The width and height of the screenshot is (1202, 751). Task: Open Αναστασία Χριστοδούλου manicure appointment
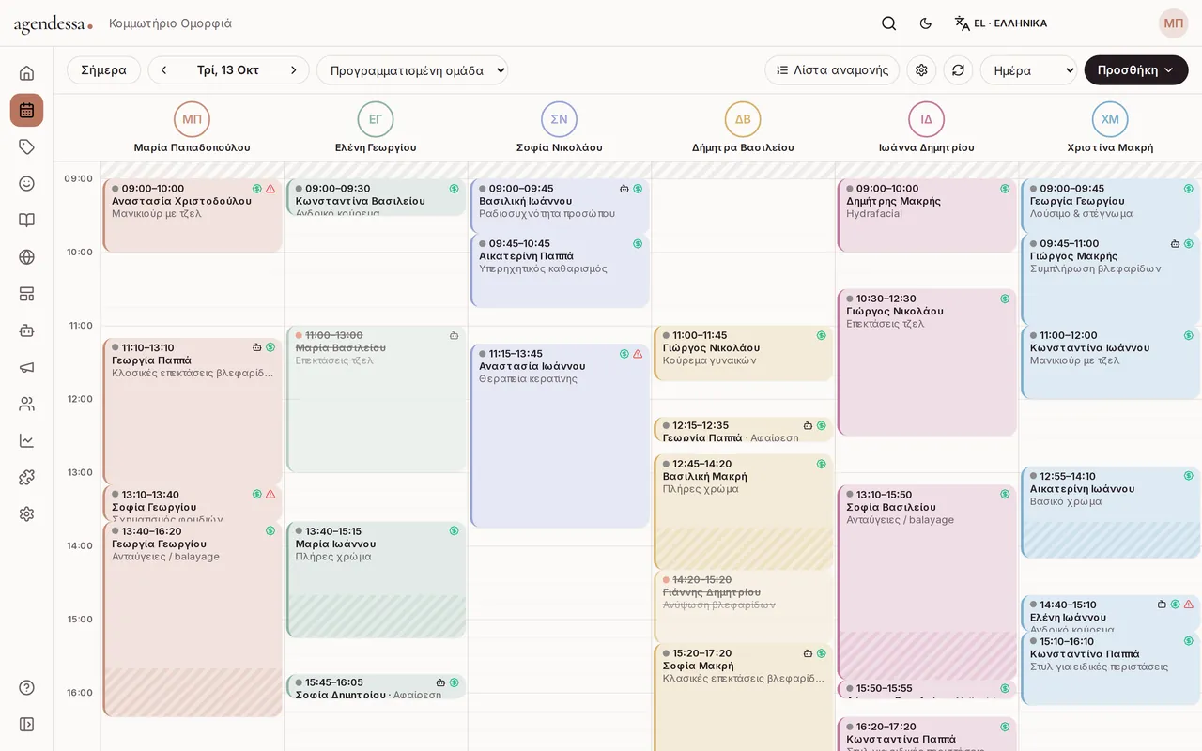[193, 216]
